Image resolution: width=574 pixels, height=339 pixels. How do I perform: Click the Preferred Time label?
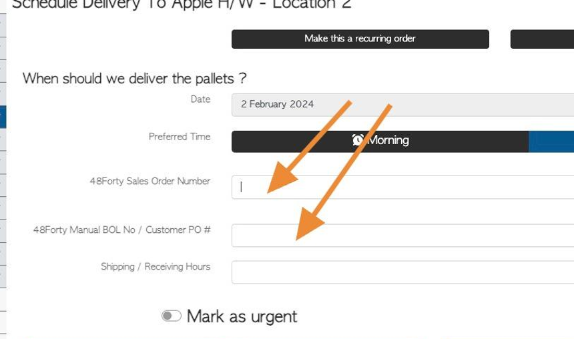pos(180,137)
